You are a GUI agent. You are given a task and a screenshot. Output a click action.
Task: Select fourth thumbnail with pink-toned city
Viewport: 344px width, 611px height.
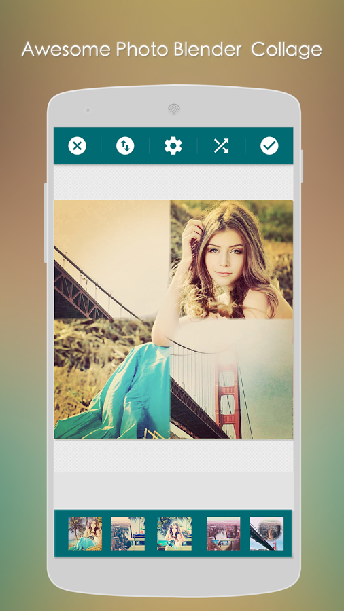224,534
